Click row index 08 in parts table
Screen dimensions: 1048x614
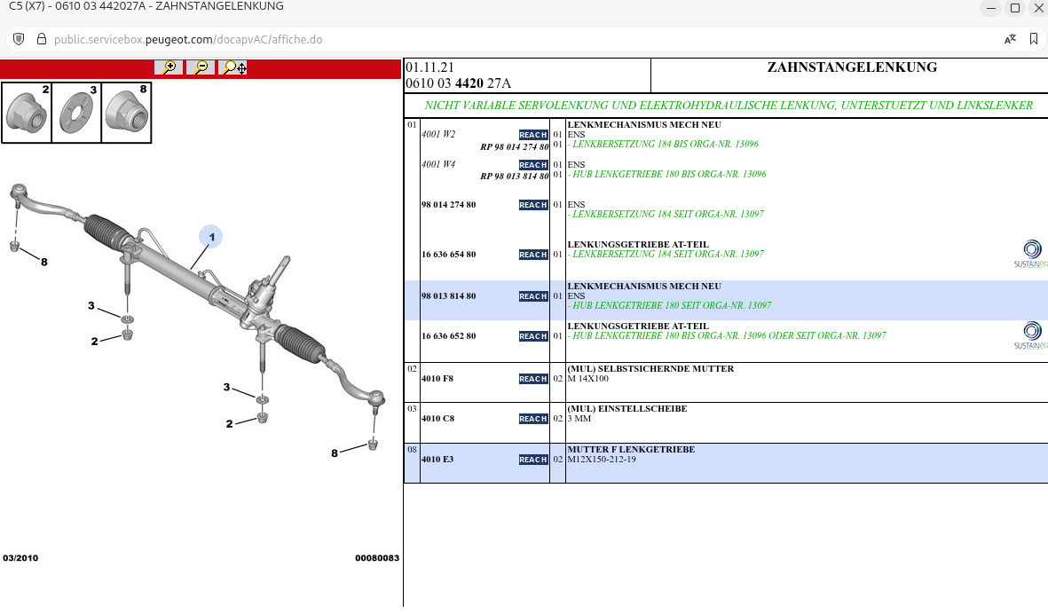[x=412, y=450]
